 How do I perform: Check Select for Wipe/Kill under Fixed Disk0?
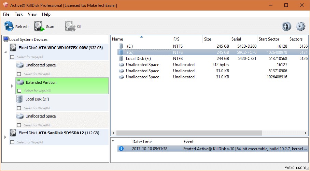[12, 57]
